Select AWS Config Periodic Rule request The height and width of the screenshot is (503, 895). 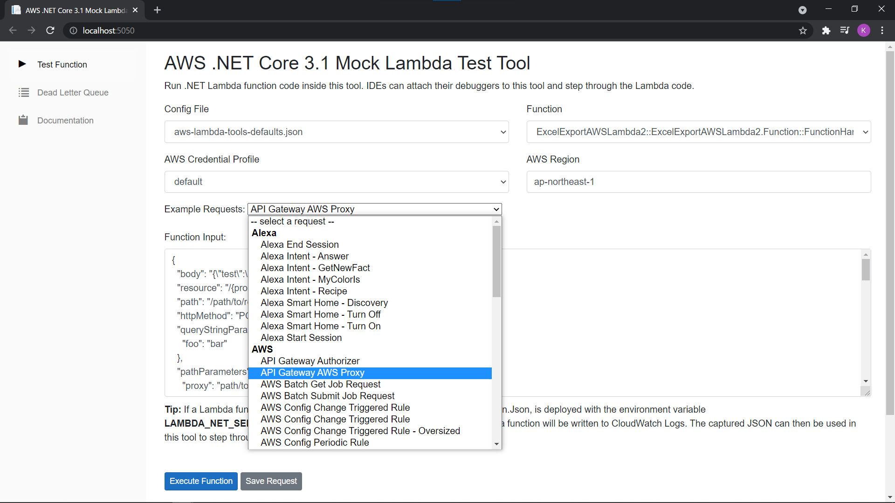(x=370, y=442)
